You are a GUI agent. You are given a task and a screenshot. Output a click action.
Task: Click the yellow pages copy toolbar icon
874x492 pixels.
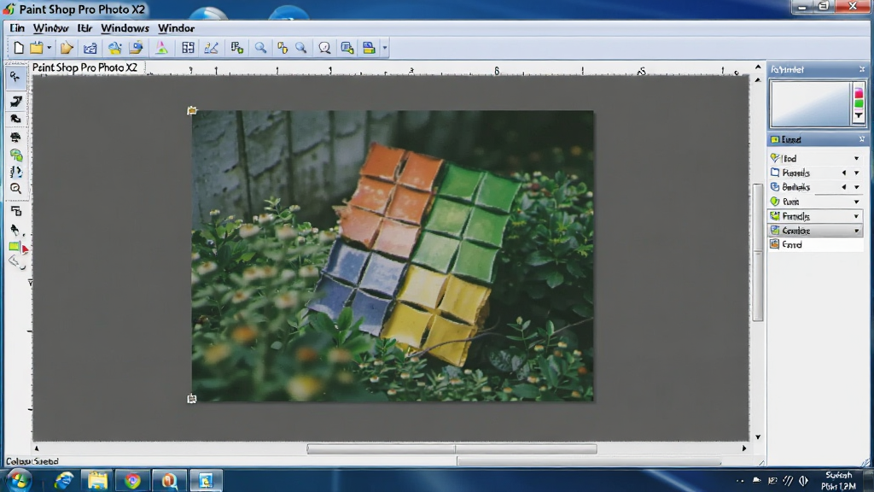pos(283,48)
